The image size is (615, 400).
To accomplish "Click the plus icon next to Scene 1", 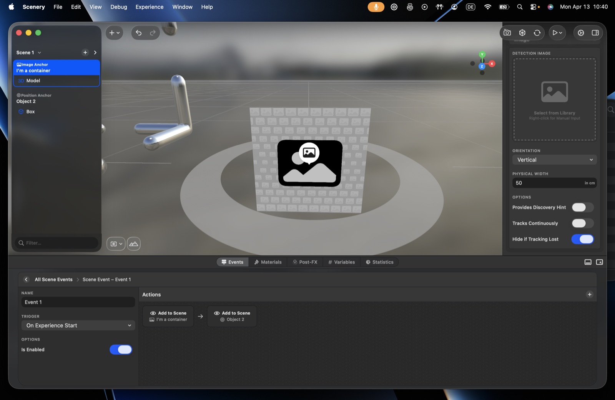I will pos(85,52).
